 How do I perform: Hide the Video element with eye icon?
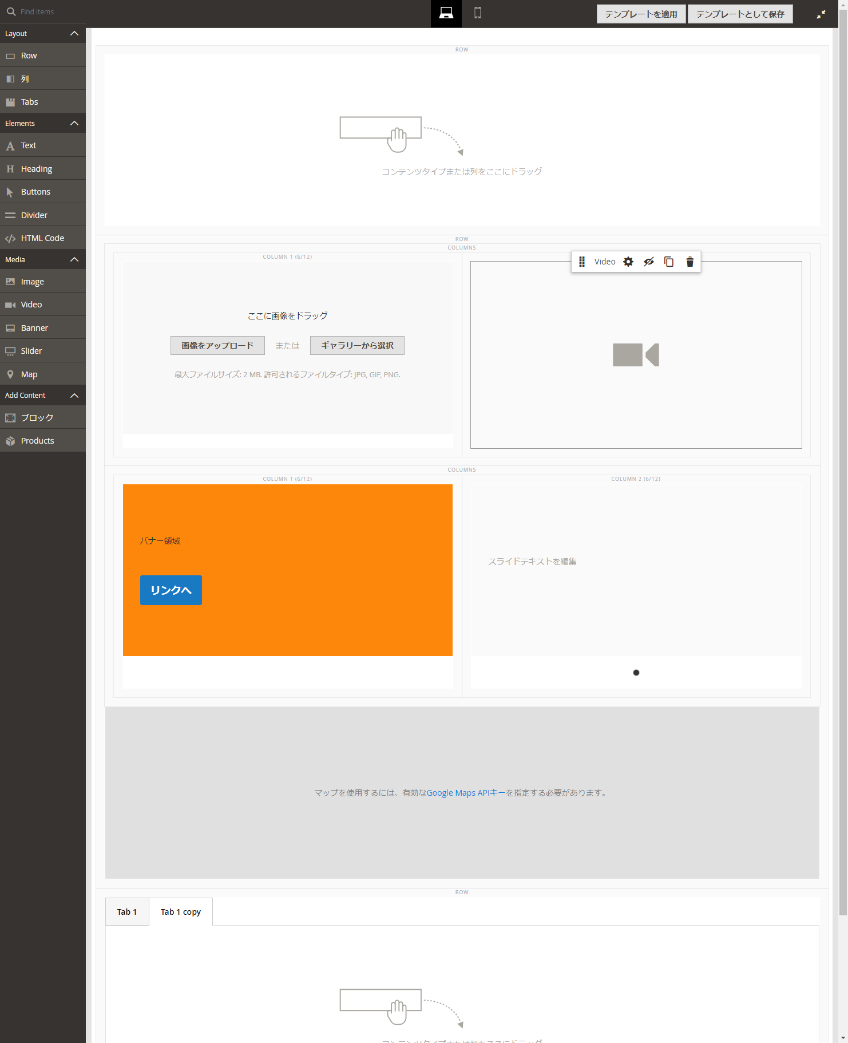[x=648, y=262]
